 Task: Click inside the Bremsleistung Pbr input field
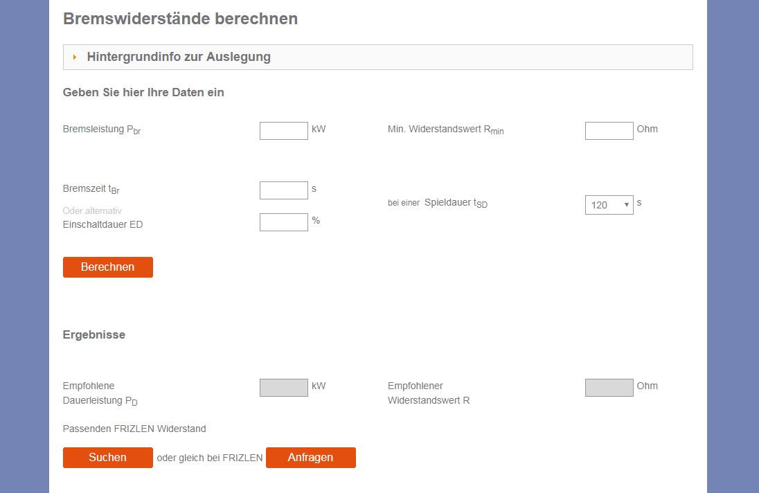coord(283,130)
